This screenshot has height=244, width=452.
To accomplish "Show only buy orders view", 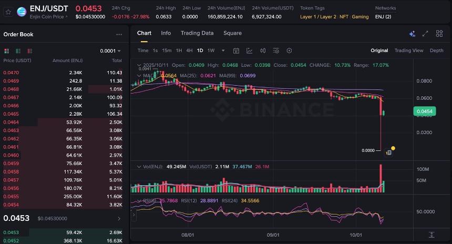I will [x=18, y=51].
